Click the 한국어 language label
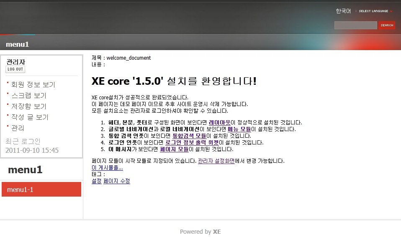The width and height of the screenshot is (401, 240). point(343,11)
